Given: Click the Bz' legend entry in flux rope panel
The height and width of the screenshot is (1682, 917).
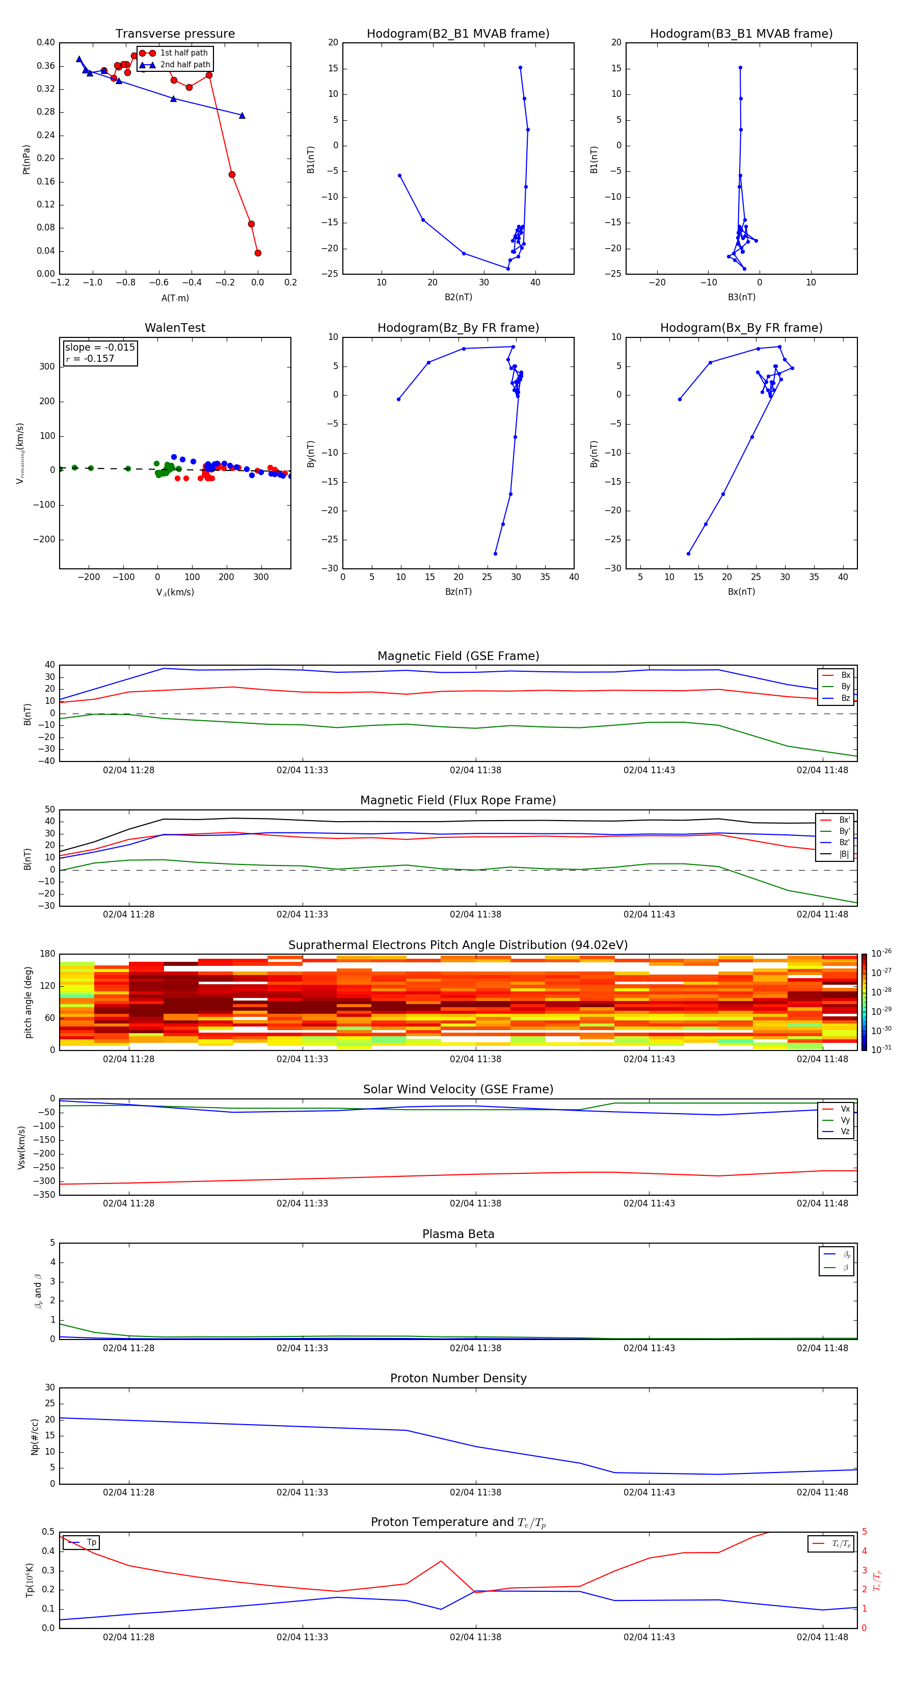Looking at the screenshot, I should [x=835, y=843].
